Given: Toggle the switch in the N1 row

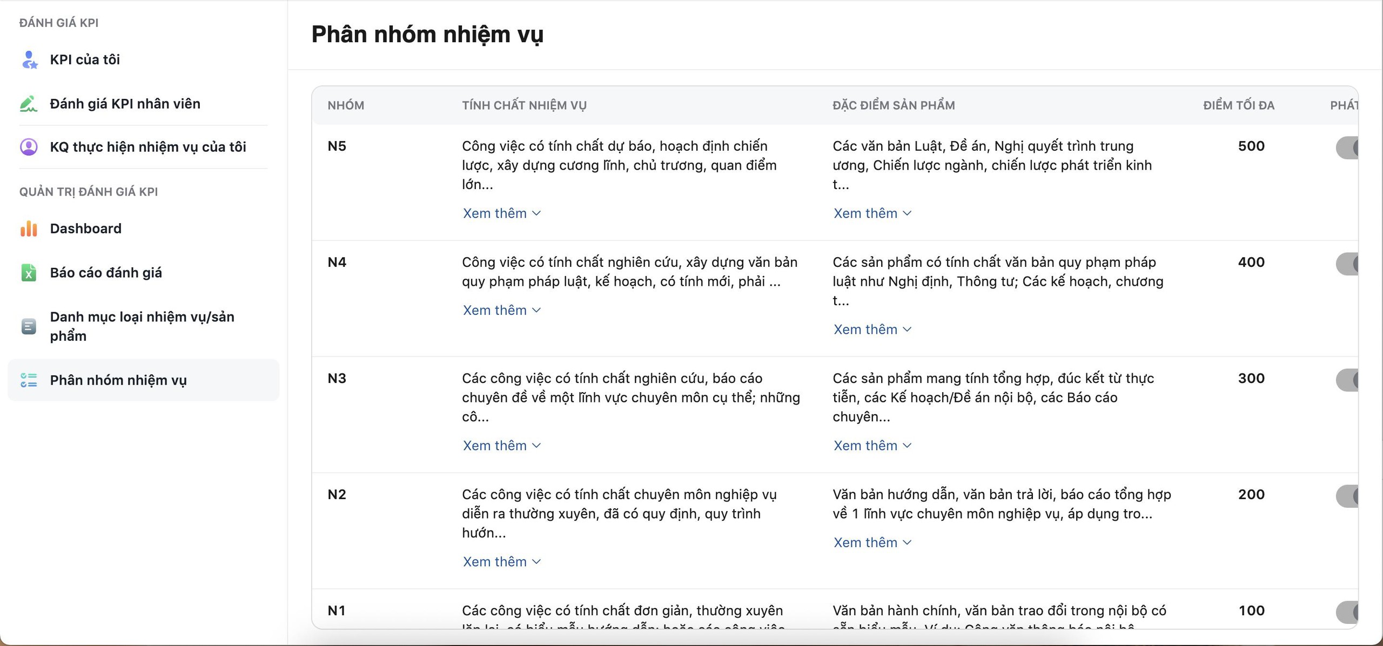Looking at the screenshot, I should click(x=1347, y=612).
